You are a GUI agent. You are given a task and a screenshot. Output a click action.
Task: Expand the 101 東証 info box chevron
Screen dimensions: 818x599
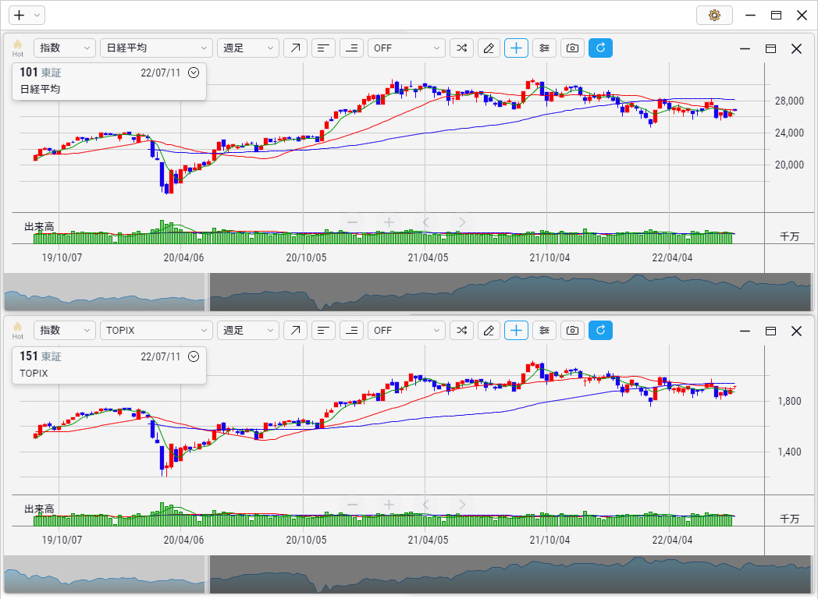(x=194, y=73)
